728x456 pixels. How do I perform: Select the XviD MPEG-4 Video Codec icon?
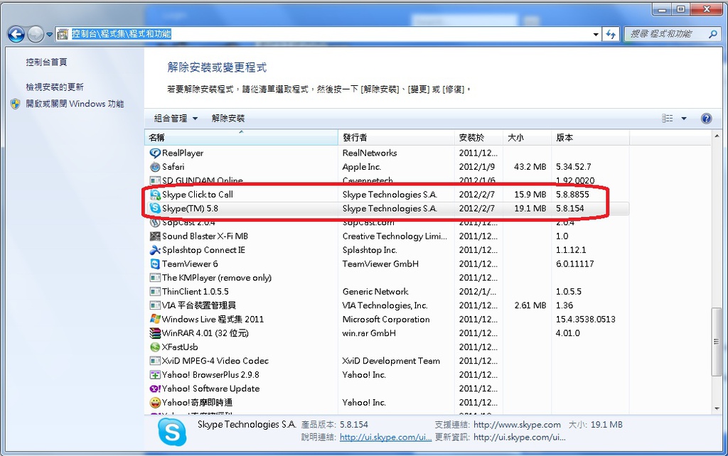[154, 361]
